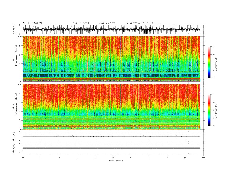The height and width of the screenshot is (177, 229).
Task: Click the ch.1 spectrogram color scale bar
Action: tap(209, 62)
